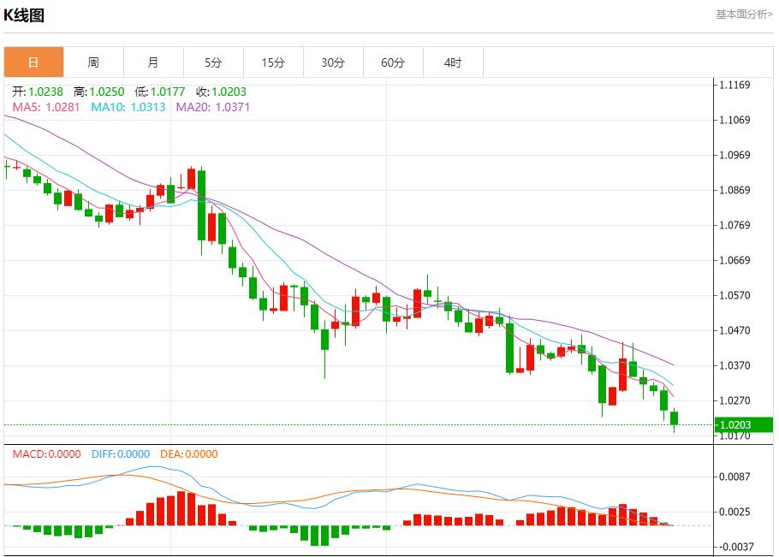This screenshot has height=557, width=779.
Task: Click the 1.1169 top price axis label
Action: [x=734, y=86]
